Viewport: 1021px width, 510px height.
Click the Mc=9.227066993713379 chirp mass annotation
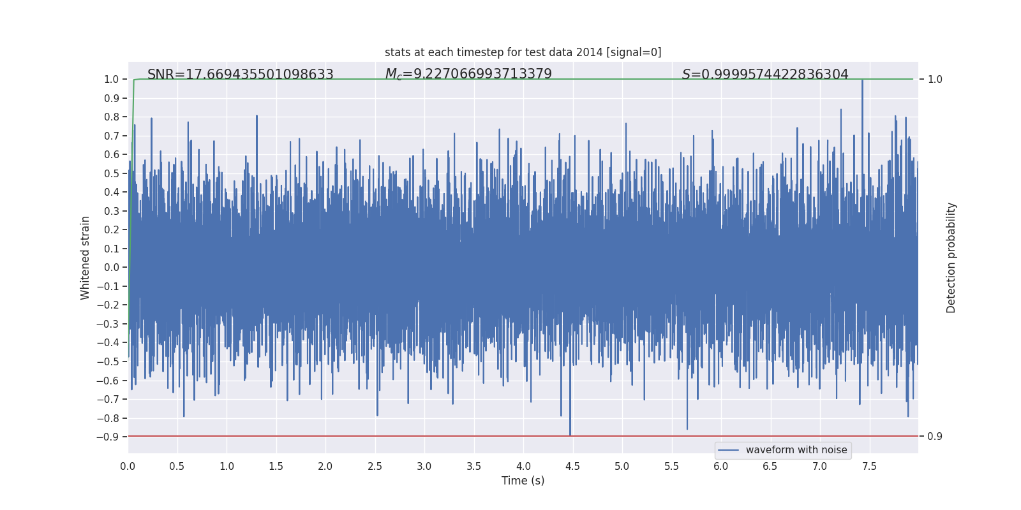468,74
